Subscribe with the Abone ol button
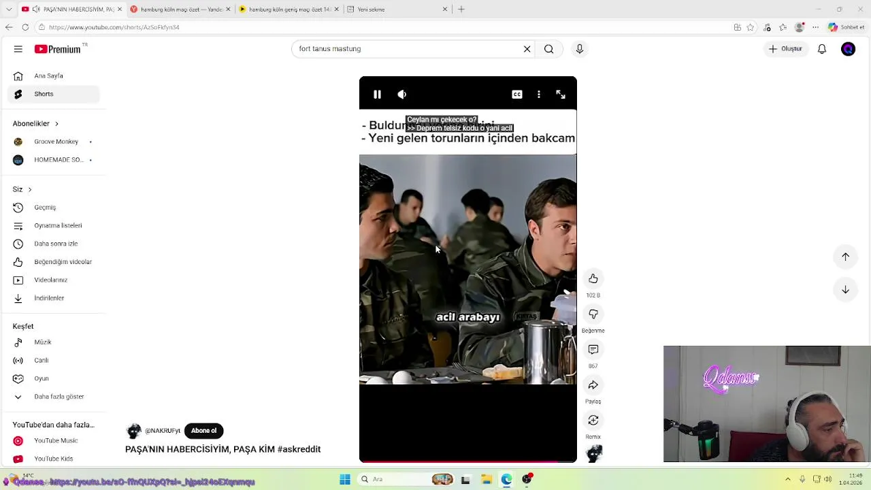Viewport: 871px width, 490px height. tap(203, 431)
